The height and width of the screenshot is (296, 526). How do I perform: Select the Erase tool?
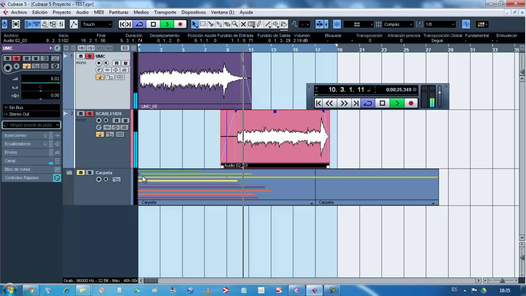(x=227, y=24)
